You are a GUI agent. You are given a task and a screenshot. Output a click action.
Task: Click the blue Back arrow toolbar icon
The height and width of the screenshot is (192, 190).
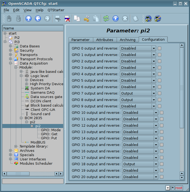(x=38, y=18)
